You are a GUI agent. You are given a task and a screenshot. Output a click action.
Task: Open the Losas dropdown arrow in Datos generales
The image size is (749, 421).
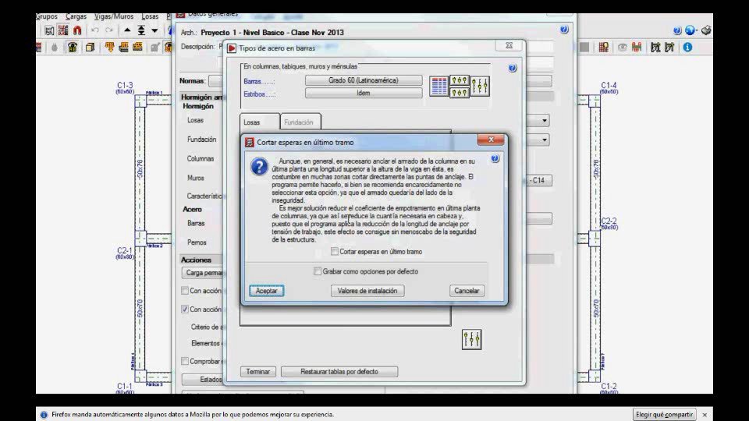pos(544,121)
